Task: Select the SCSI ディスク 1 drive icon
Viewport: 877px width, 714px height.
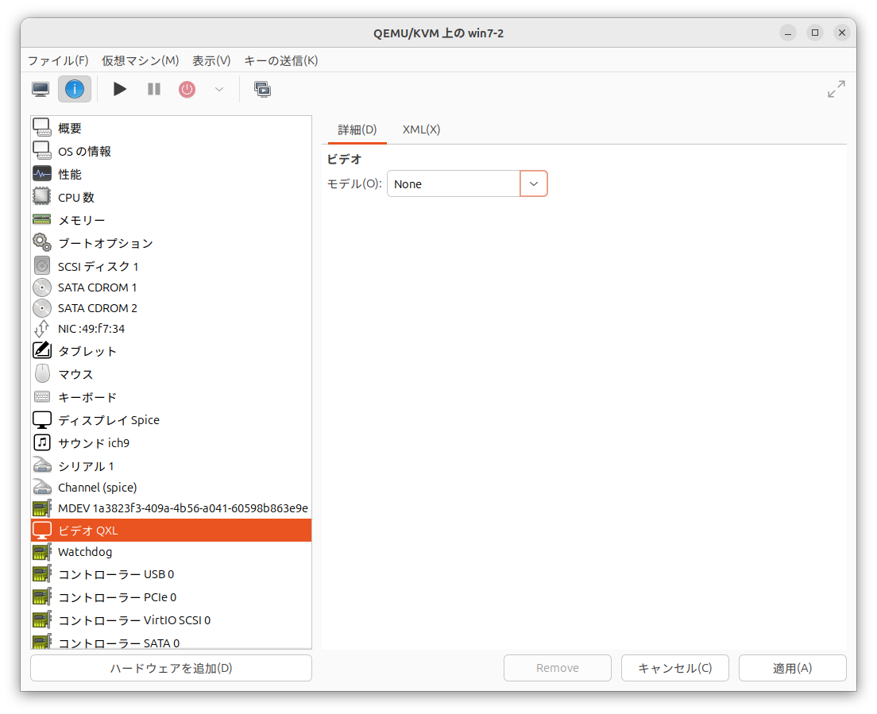Action: [x=42, y=266]
